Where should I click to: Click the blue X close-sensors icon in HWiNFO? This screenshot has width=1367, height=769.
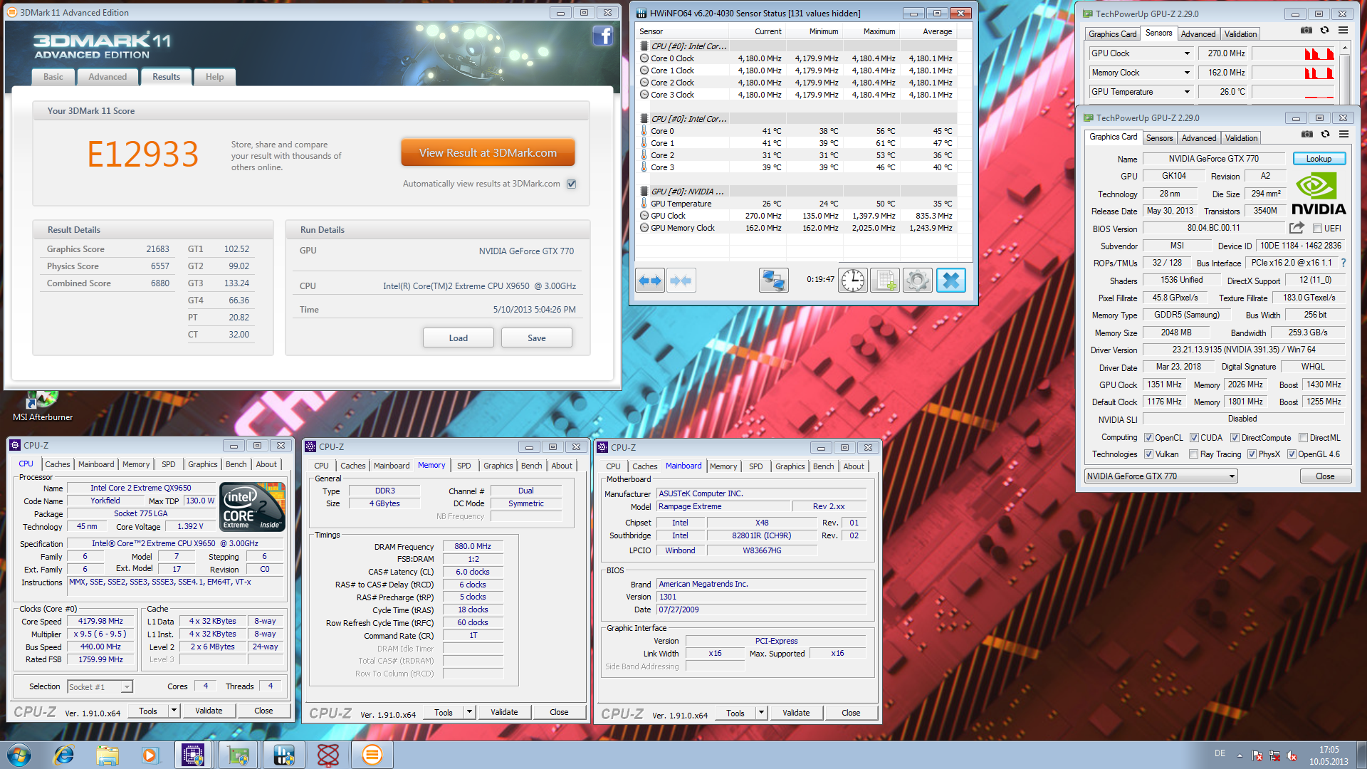pos(950,281)
